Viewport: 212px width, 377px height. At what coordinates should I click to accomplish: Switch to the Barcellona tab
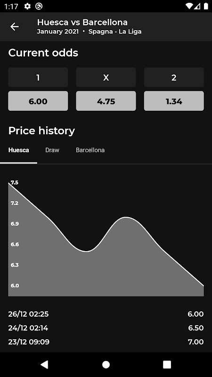(x=90, y=150)
